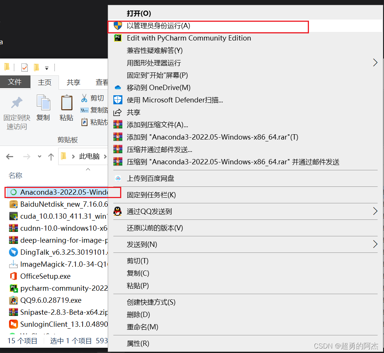Click the pycharm-community installer icon

pyautogui.click(x=14, y=288)
